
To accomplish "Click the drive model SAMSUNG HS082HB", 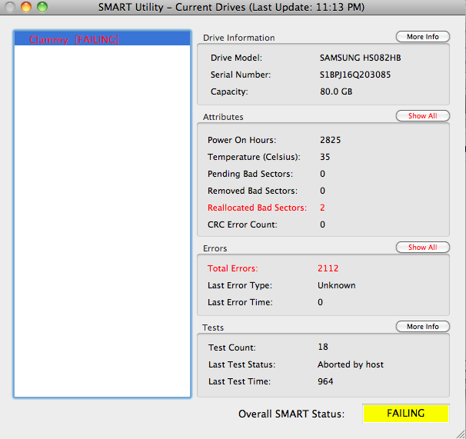I will 360,58.
